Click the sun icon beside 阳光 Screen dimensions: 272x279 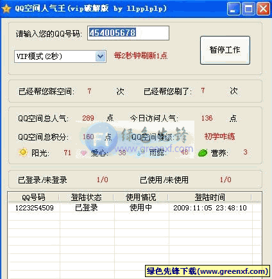[x=22, y=153]
